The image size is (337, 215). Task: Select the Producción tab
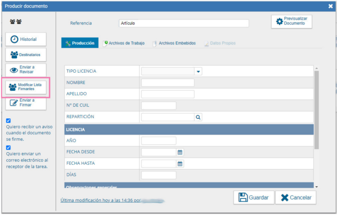(80, 43)
